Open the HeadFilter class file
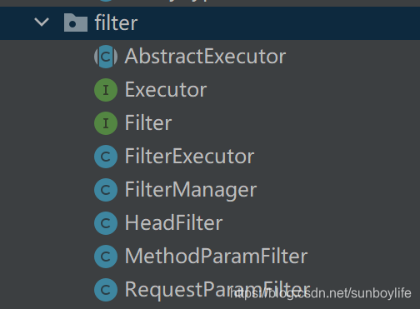The width and height of the screenshot is (420, 309). [x=173, y=222]
